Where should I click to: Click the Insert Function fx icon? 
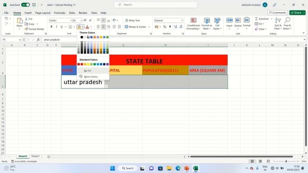pos(38,39)
